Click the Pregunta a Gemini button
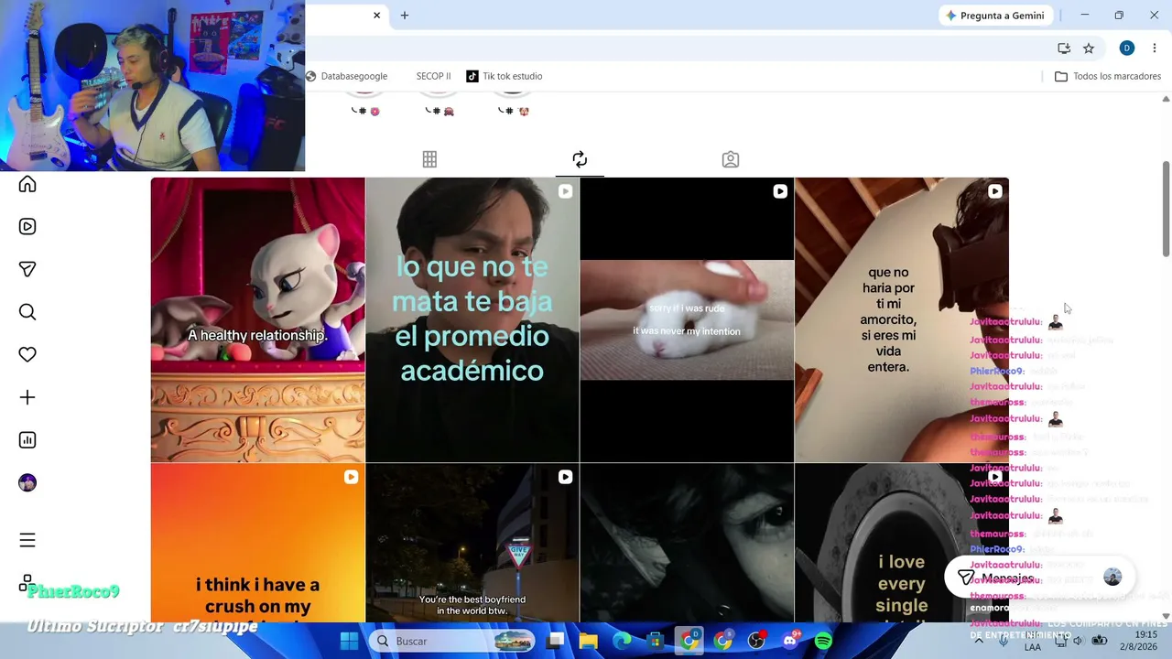Image resolution: width=1172 pixels, height=659 pixels. coord(994,16)
